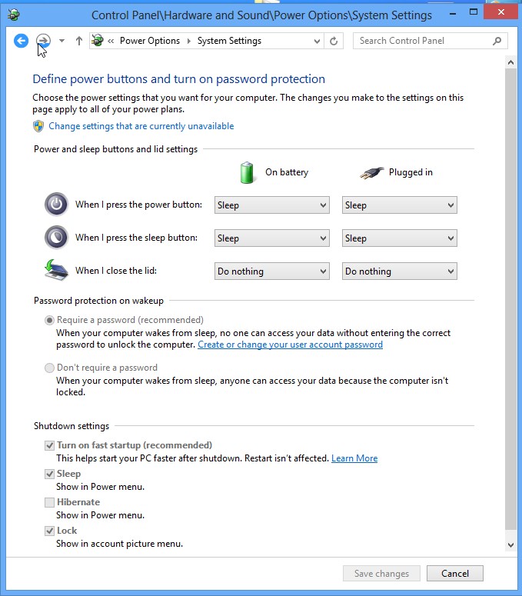This screenshot has width=522, height=596.
Task: Click the laptop lid close icon
Action: [56, 270]
